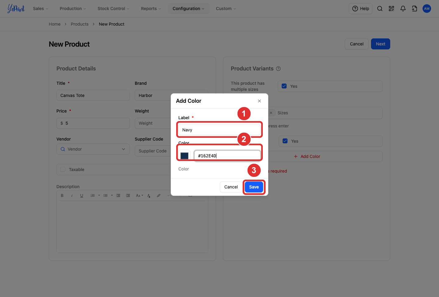Open the QR code scanner icon
The height and width of the screenshot is (297, 439).
pos(391,9)
